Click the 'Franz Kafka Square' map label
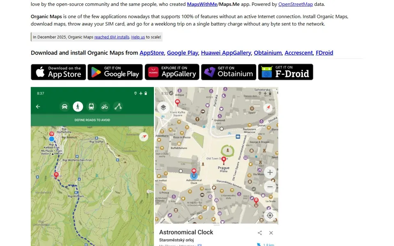 178,114
